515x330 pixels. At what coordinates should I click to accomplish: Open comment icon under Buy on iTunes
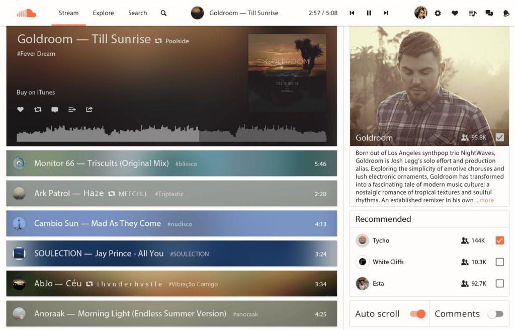(55, 110)
